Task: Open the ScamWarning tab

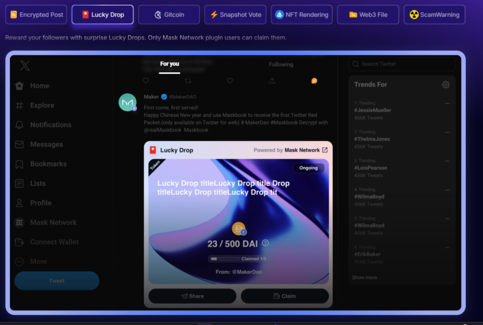Action: coord(434,15)
